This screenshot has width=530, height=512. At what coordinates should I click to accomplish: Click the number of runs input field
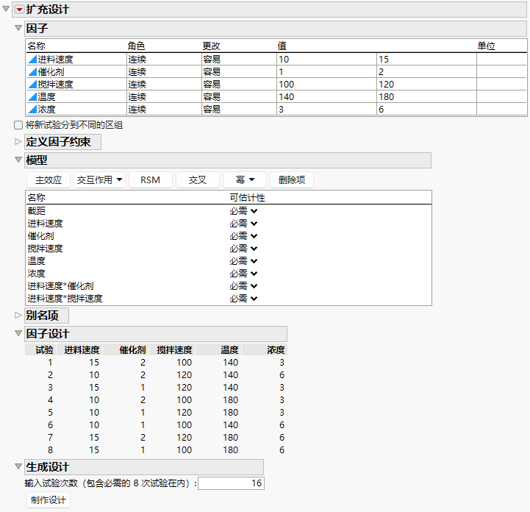[x=232, y=483]
